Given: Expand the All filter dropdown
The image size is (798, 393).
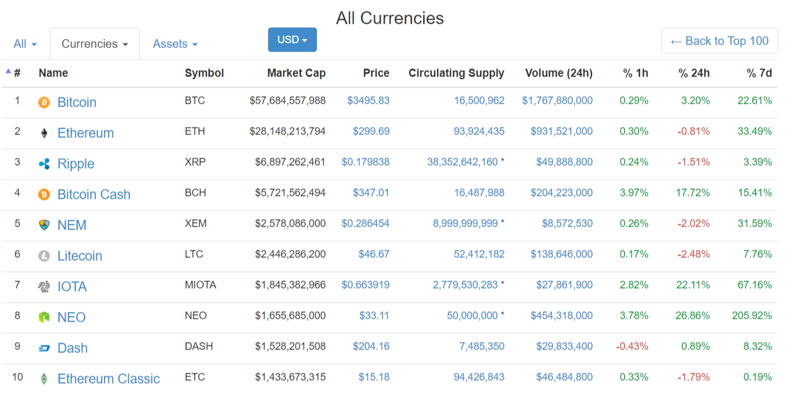Looking at the screenshot, I should tap(25, 44).
